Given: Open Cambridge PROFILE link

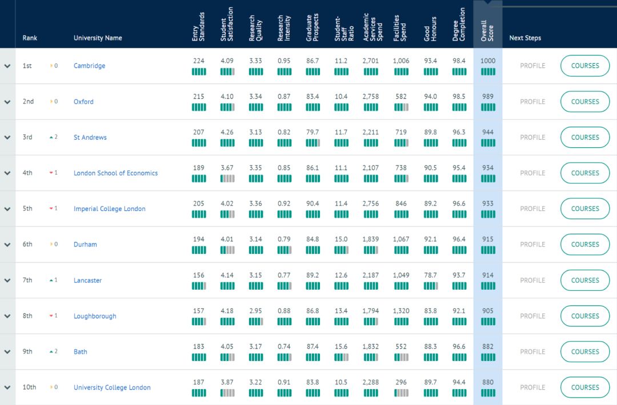Looking at the screenshot, I should click(x=532, y=66).
